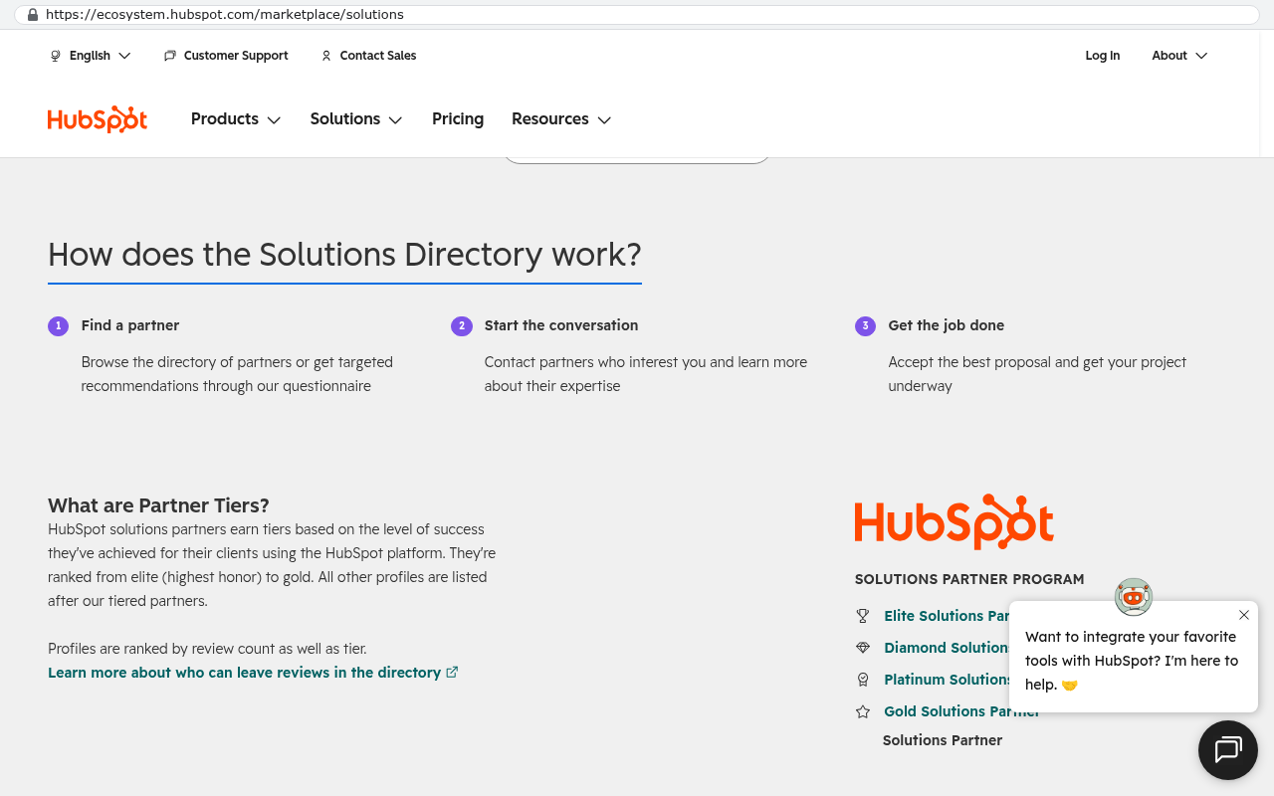Viewport: 1274px width, 796px height.
Task: Open the Platinum Solutions Partner link
Action: click(x=947, y=680)
